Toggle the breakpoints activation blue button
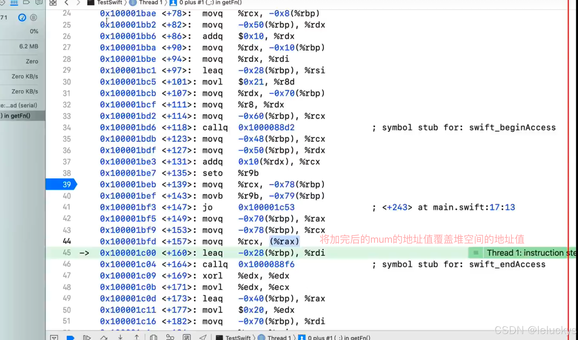 tap(71, 337)
